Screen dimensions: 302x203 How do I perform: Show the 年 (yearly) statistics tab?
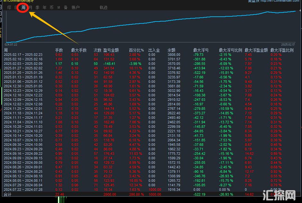pos(44,7)
